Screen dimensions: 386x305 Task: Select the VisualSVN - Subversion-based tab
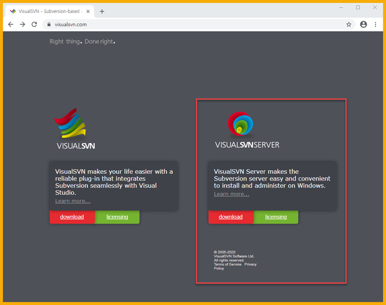(x=49, y=12)
